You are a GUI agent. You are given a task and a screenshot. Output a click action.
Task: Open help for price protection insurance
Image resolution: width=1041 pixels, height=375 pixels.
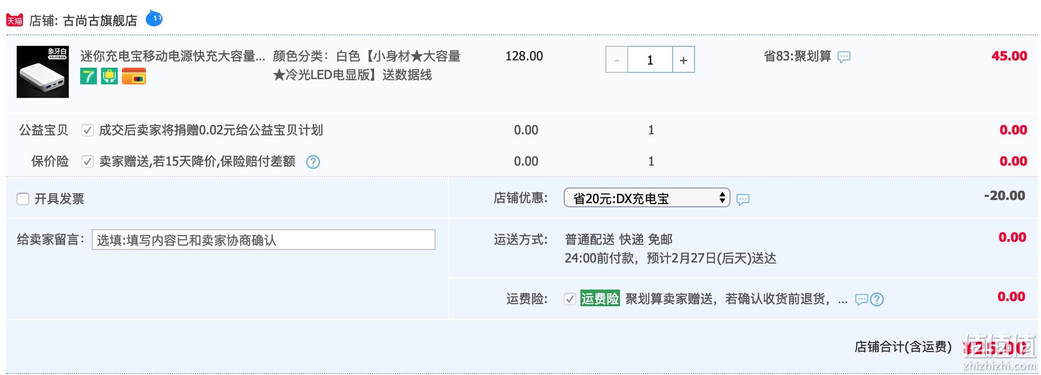pyautogui.click(x=313, y=162)
